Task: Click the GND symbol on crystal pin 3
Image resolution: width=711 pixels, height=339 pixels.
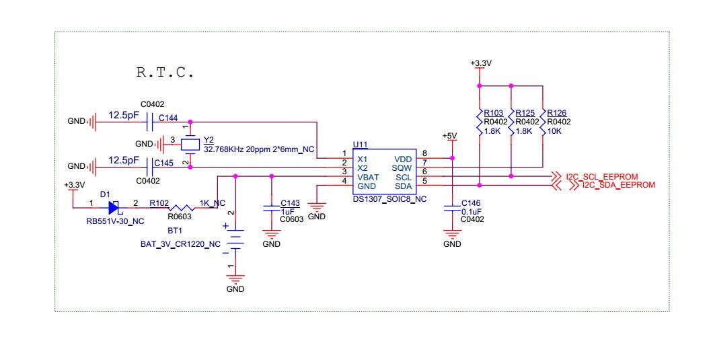Action: 160,144
